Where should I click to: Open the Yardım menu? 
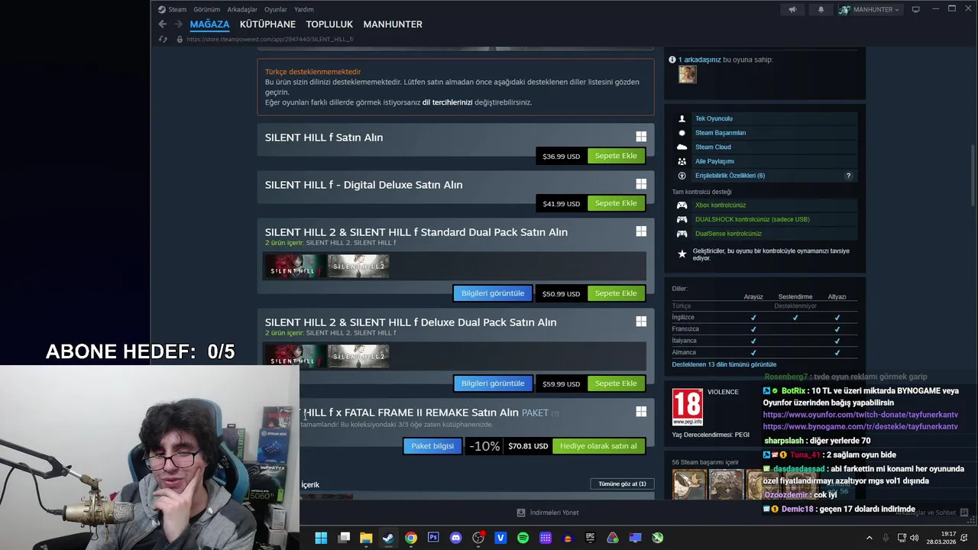(x=304, y=9)
